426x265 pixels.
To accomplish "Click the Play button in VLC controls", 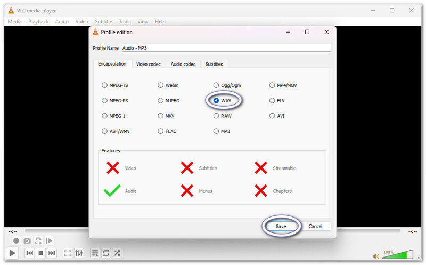I will (12, 253).
